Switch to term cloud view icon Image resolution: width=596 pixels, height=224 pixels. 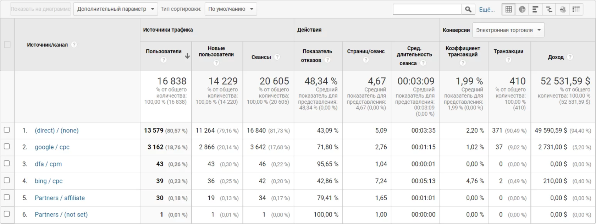[x=563, y=9]
